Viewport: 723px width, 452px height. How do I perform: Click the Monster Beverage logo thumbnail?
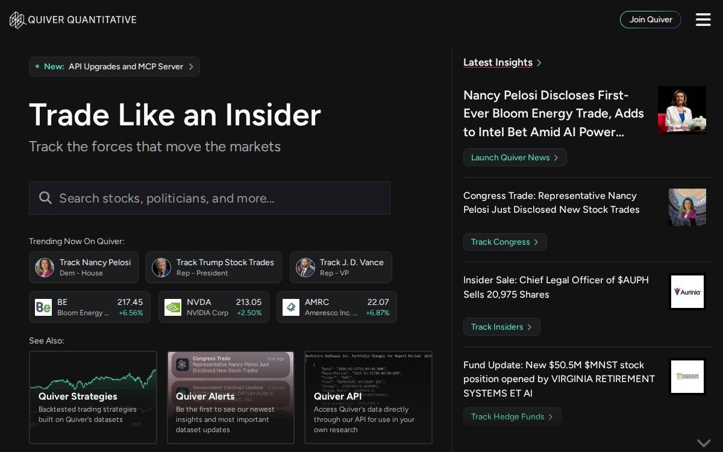[x=687, y=377]
